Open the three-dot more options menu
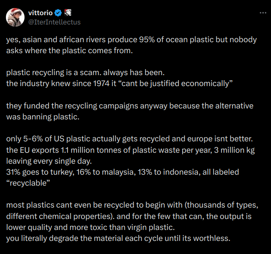 point(263,13)
